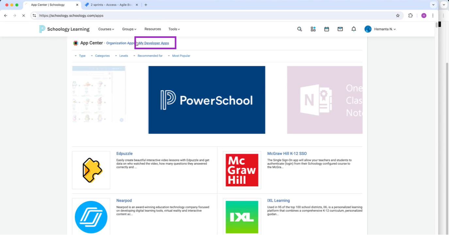Open a new browser tab
Image resolution: width=449 pixels, height=236 pixels.
pos(146,5)
